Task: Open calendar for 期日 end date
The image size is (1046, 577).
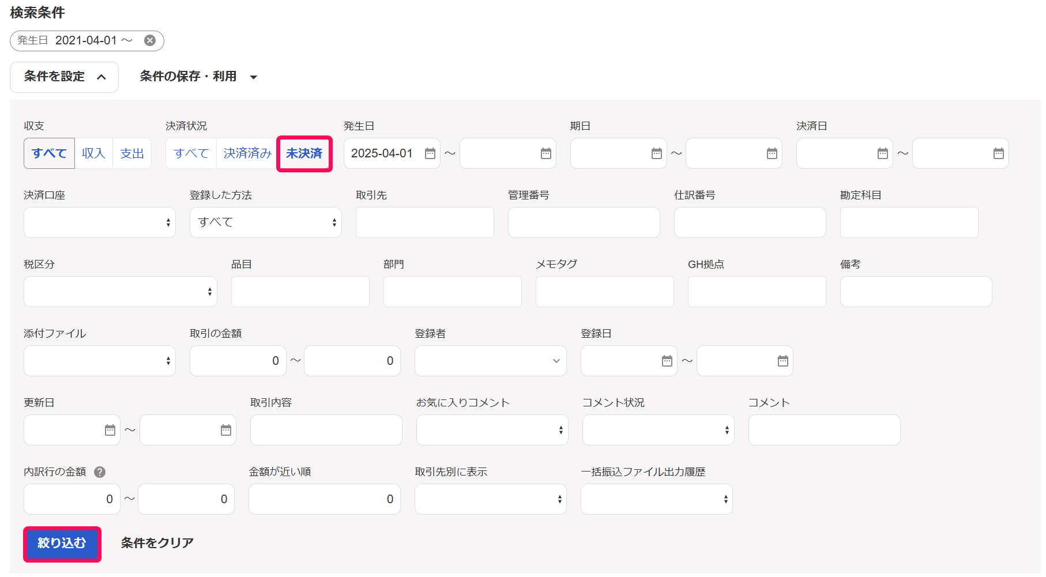Action: [772, 153]
